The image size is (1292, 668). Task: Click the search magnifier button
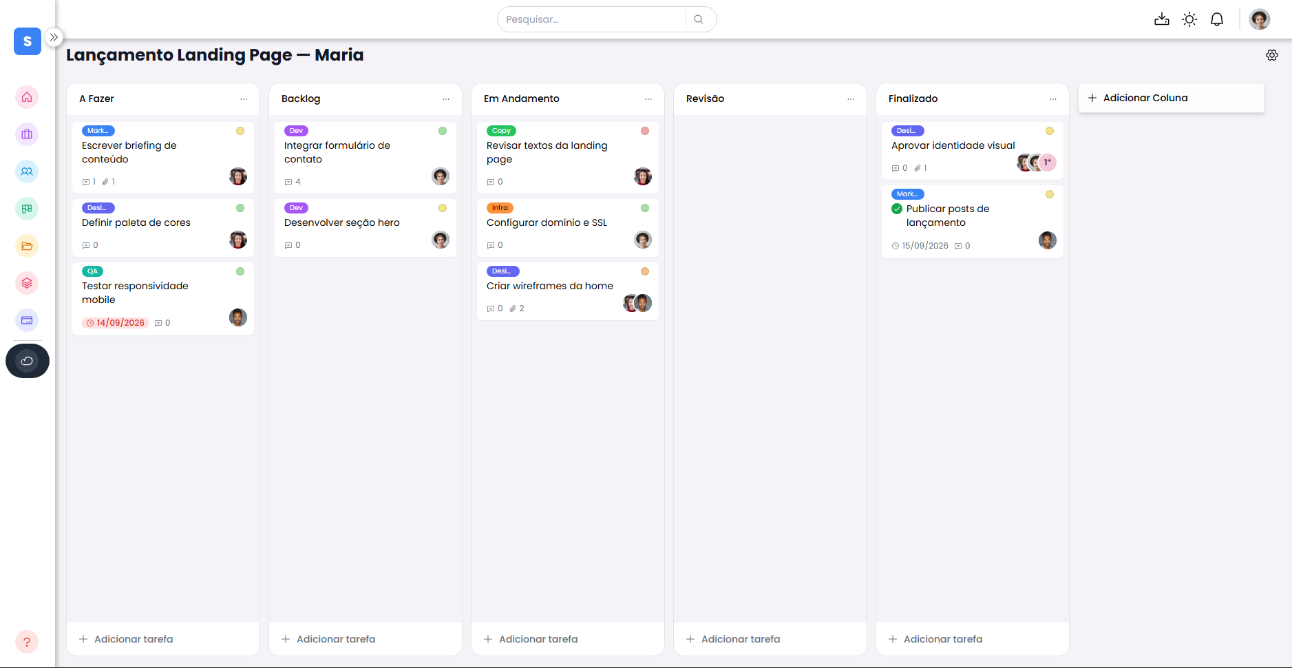click(x=699, y=19)
